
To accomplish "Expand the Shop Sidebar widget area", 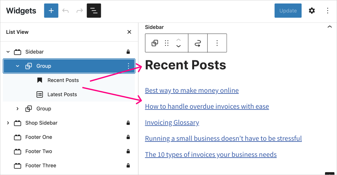I will pos(8,123).
